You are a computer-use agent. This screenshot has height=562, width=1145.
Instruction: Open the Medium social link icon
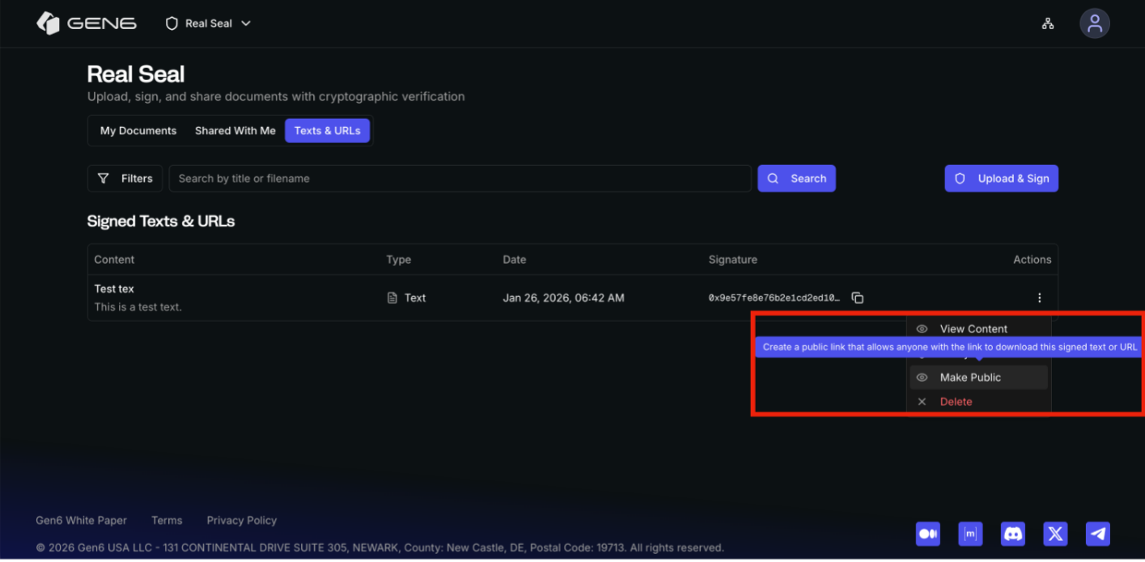coord(927,534)
